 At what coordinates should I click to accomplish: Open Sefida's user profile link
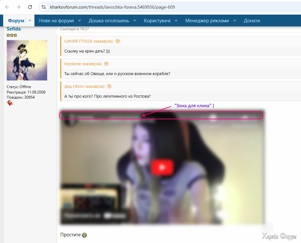tap(14, 29)
